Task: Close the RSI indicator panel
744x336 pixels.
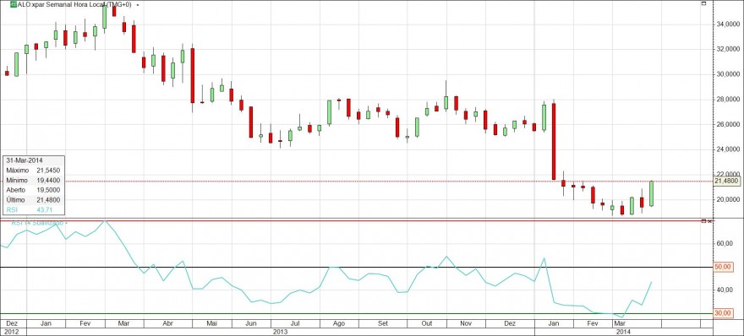Action: tap(709, 221)
